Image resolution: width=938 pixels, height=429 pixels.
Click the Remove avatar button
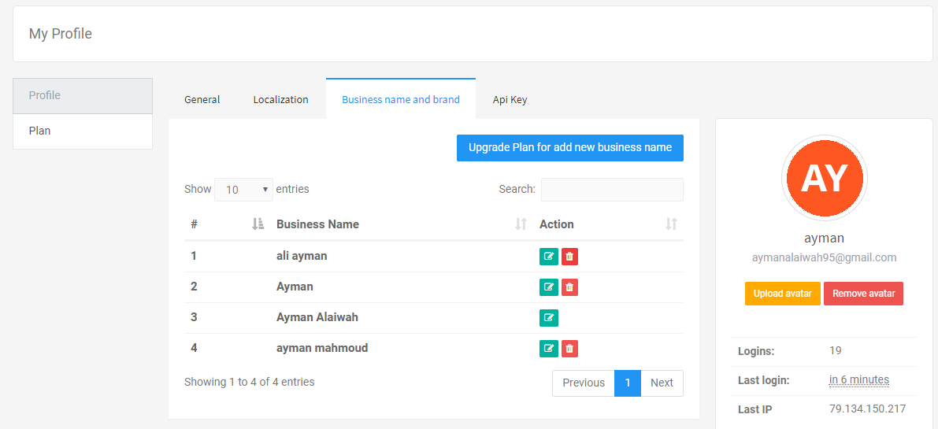coord(863,294)
